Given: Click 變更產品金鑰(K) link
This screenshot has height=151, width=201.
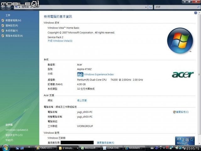Looking at the screenshot, I should pos(106,143).
